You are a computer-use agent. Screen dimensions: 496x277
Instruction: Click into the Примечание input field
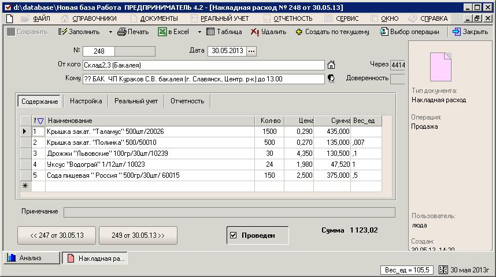pos(230,212)
